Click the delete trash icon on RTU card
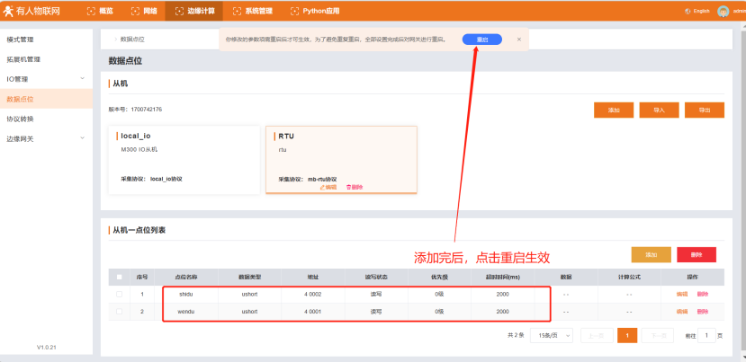Viewport: 746px width, 362px height. (x=349, y=187)
